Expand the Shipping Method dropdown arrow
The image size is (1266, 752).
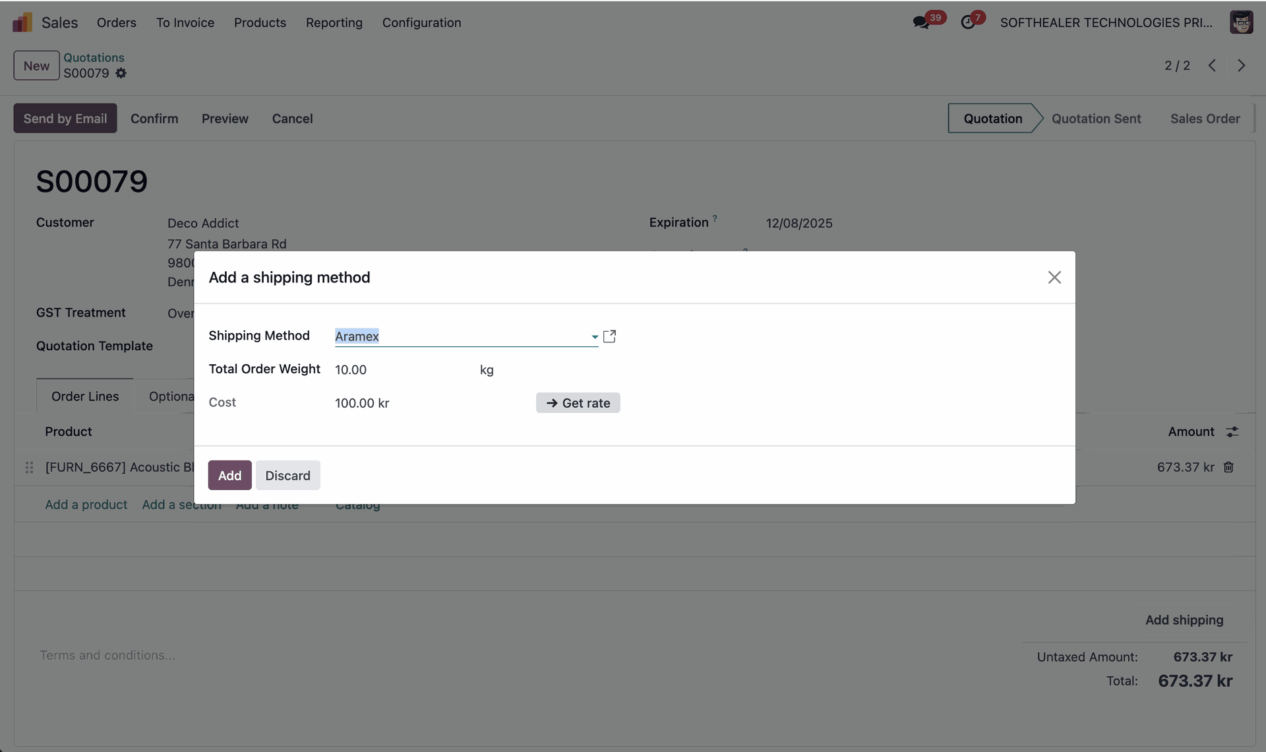594,336
